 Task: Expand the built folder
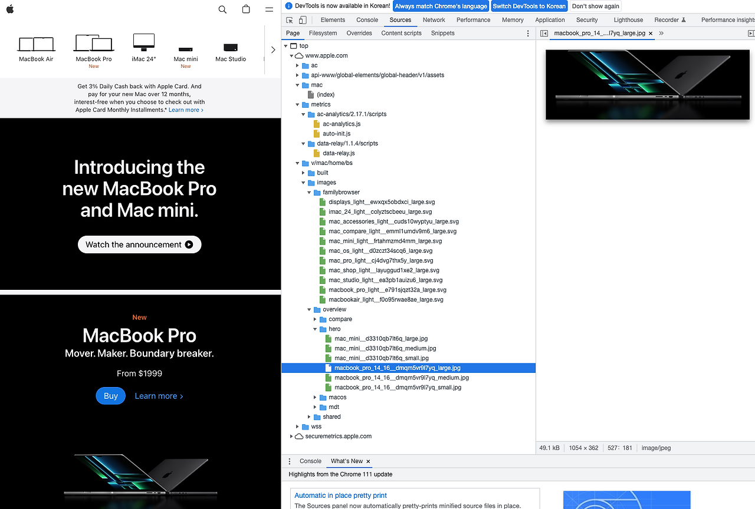point(303,173)
